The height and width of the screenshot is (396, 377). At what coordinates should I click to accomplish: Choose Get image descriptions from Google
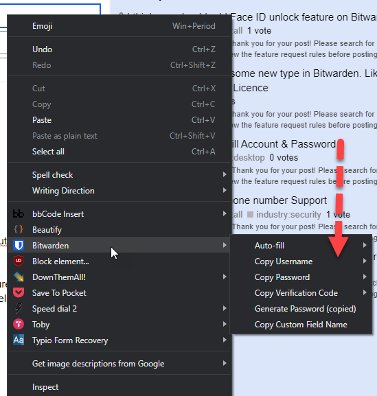[119, 364]
